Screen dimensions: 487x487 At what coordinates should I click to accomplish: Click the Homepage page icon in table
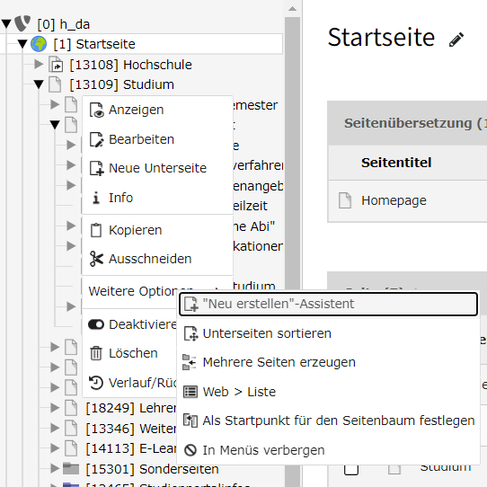[x=345, y=200]
